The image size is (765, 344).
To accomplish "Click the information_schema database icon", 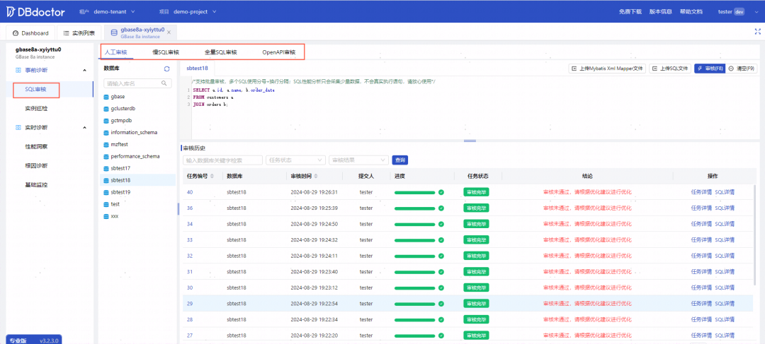I will 106,132.
